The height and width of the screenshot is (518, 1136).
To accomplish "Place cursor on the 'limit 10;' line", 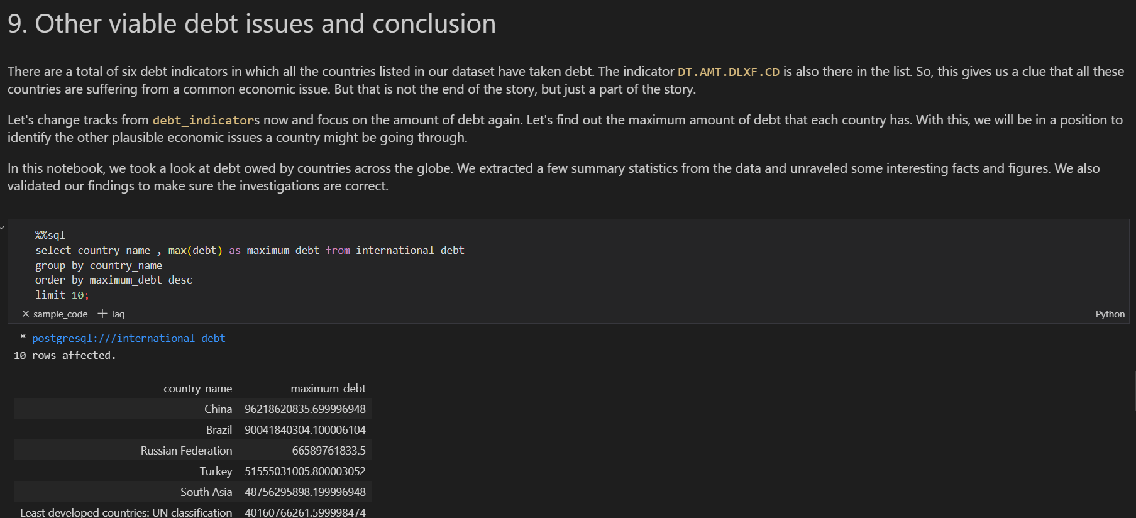I will [62, 294].
